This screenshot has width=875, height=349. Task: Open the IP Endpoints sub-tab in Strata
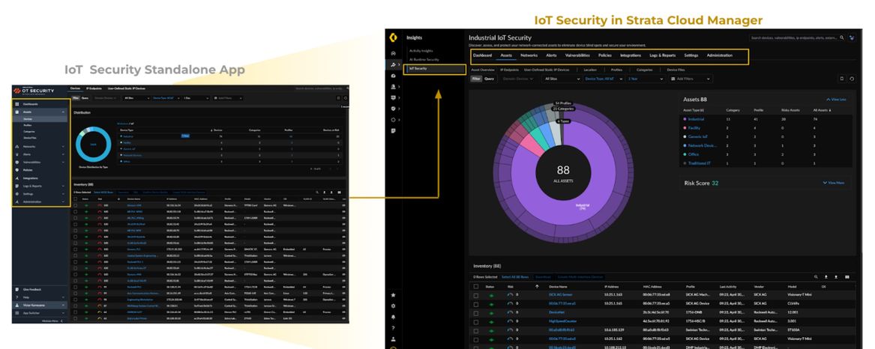coord(510,70)
